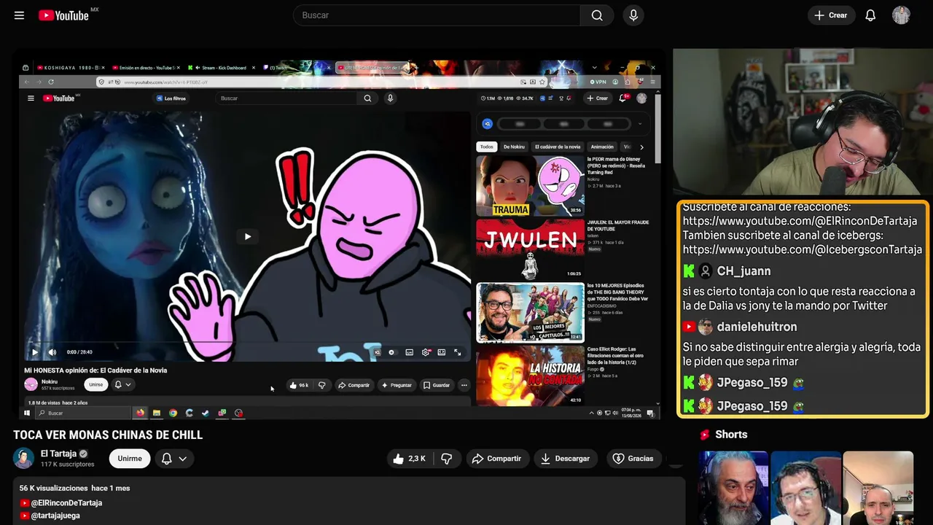Open the JWULEN video thumbnail
933x525 pixels.
(x=531, y=249)
